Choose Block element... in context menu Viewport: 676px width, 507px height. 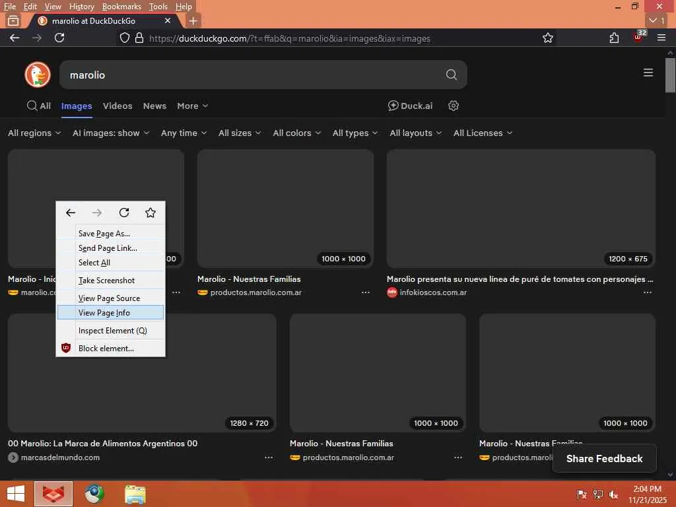[x=110, y=349]
